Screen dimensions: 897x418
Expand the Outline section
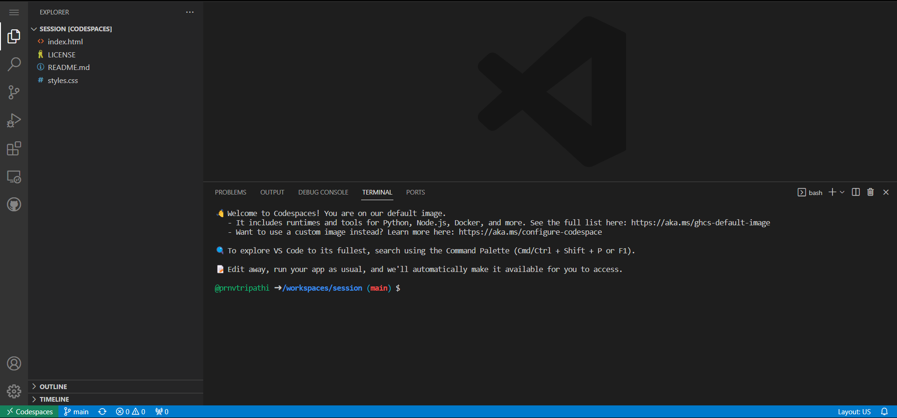pyautogui.click(x=116, y=387)
